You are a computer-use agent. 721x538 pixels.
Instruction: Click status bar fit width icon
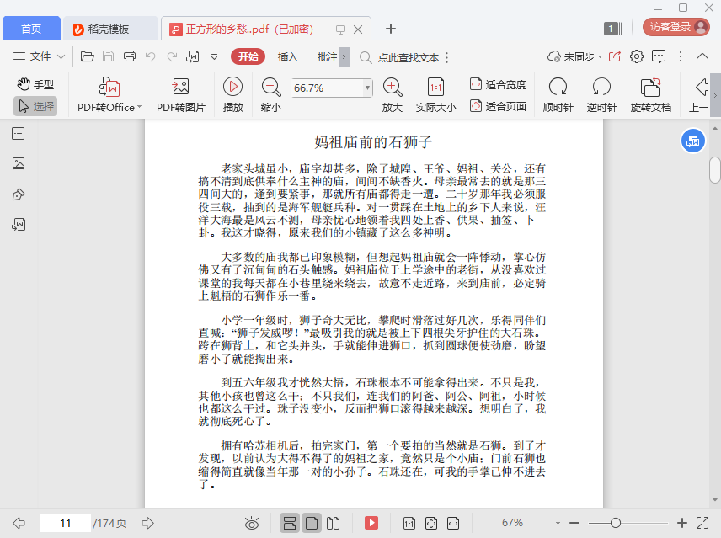453,523
